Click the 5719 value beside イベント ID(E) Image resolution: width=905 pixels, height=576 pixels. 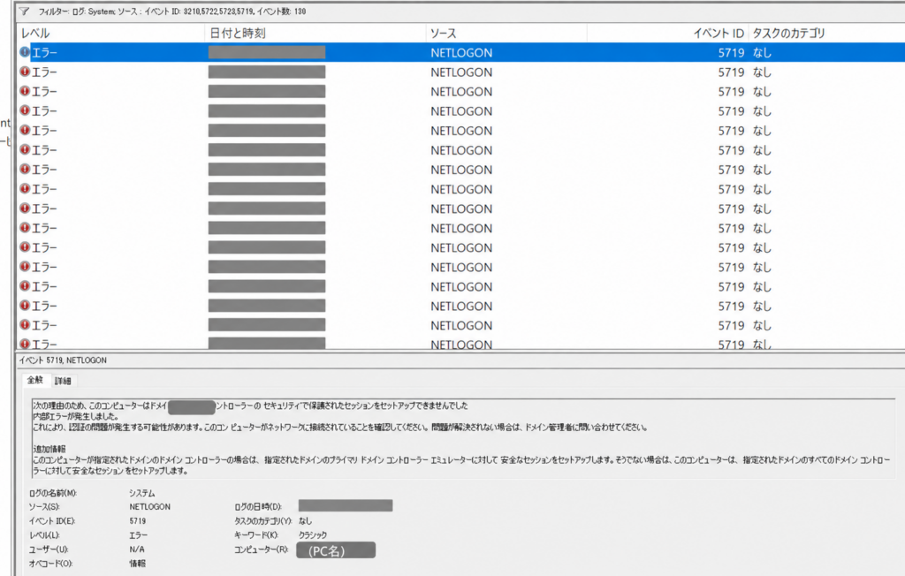[137, 520]
